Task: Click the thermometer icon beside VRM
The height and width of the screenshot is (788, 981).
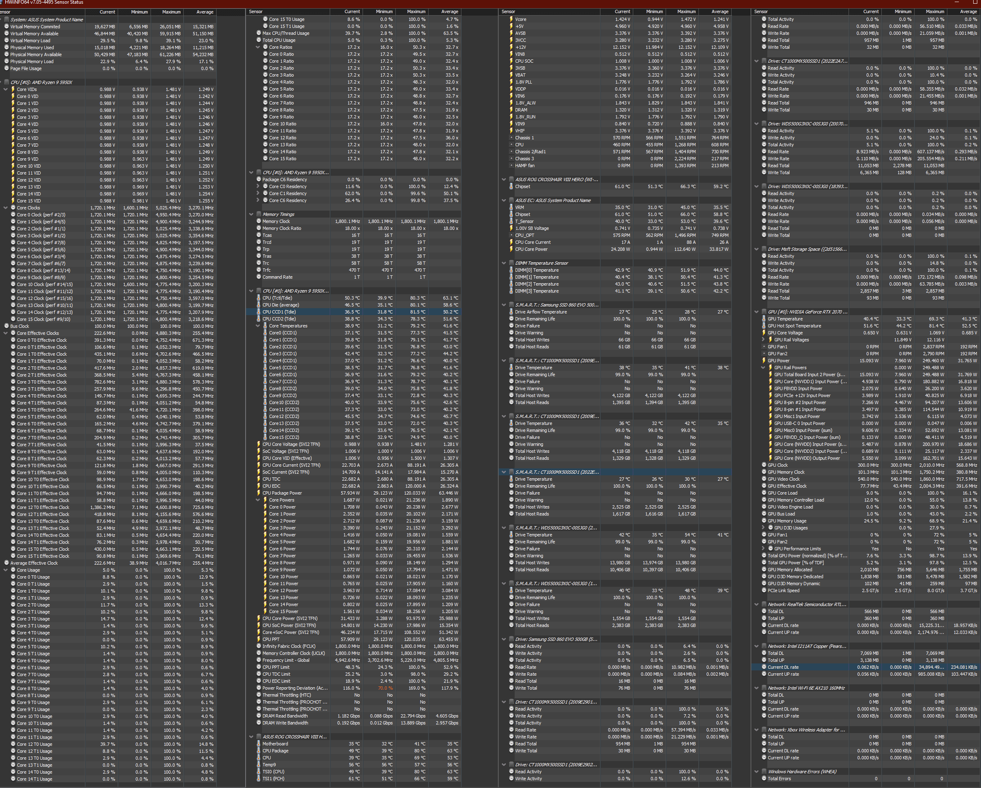Action: point(511,207)
